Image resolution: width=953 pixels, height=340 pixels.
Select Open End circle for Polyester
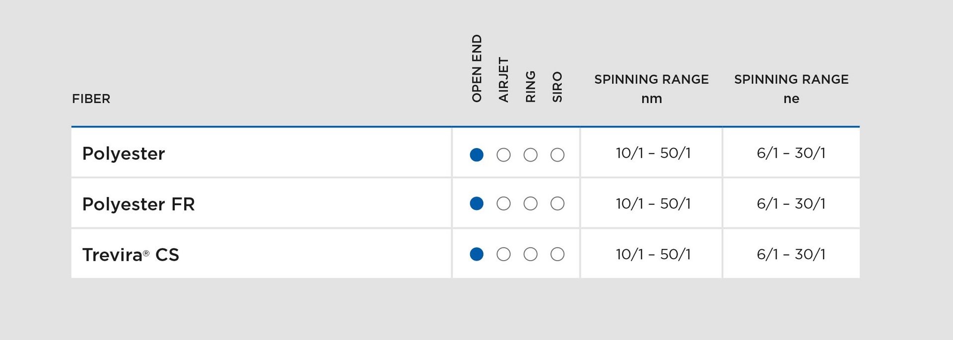click(x=476, y=155)
